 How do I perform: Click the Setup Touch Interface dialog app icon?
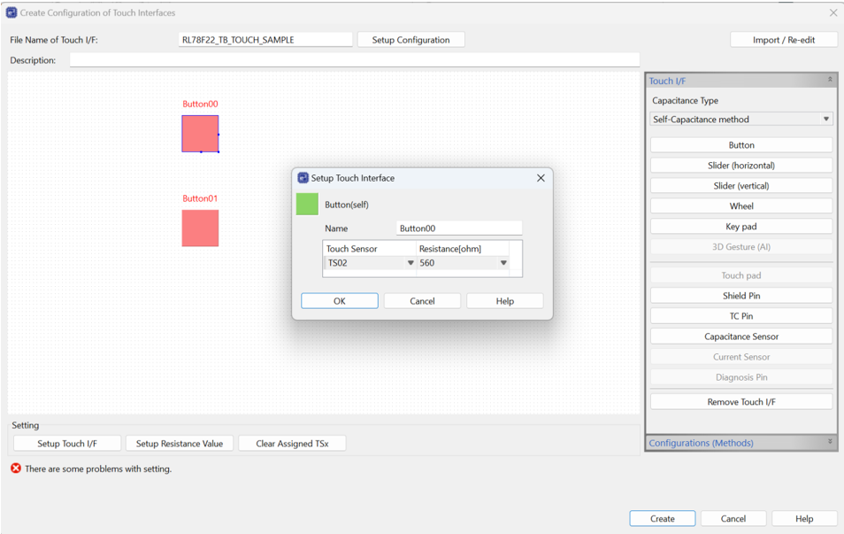(x=303, y=178)
